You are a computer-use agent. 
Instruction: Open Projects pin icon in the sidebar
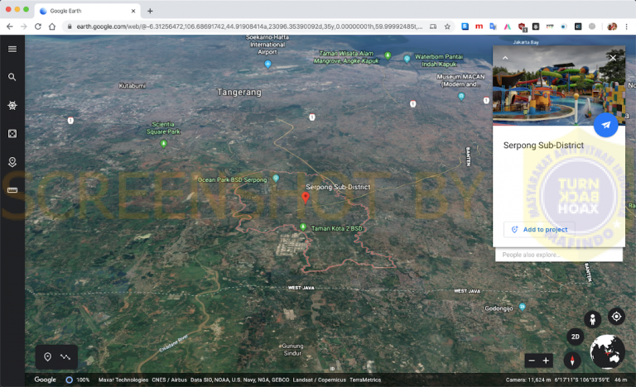(12, 162)
